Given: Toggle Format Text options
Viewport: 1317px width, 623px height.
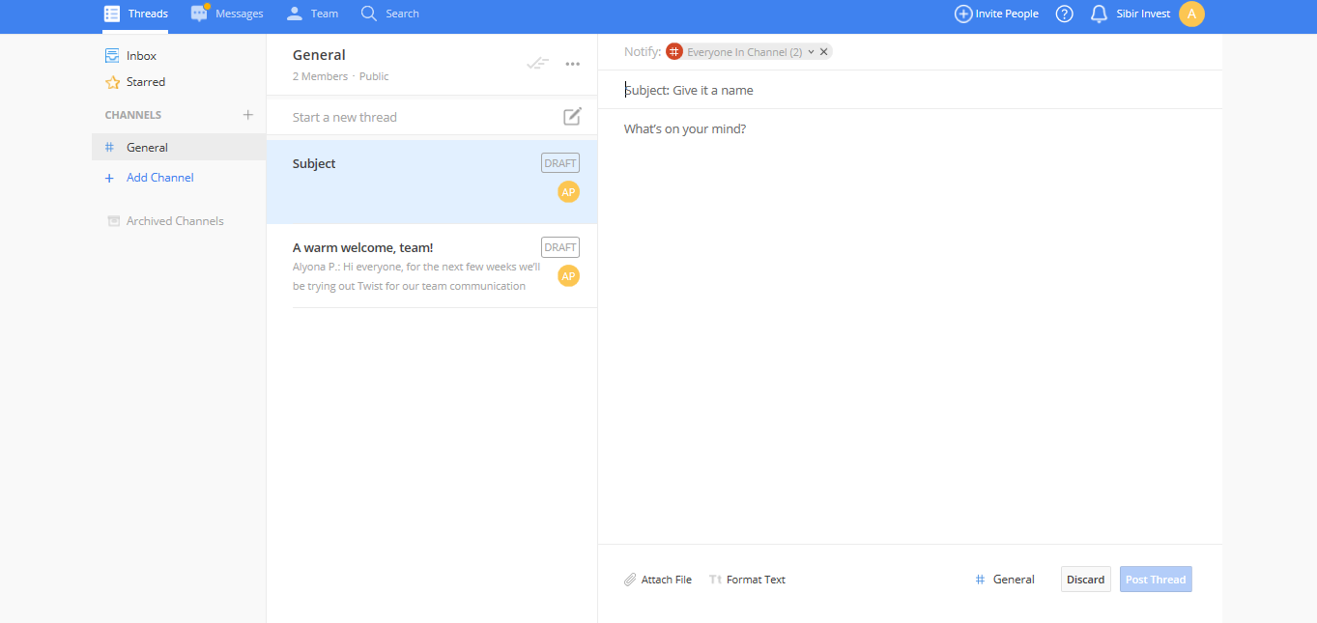Looking at the screenshot, I should pyautogui.click(x=747, y=580).
